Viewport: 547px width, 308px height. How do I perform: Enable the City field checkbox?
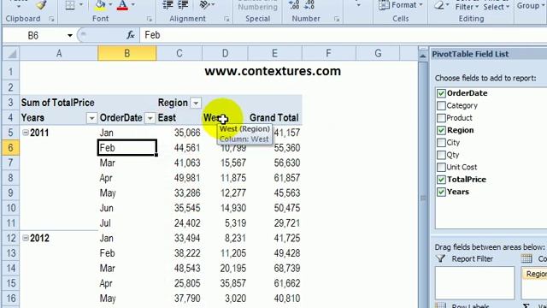(x=441, y=143)
